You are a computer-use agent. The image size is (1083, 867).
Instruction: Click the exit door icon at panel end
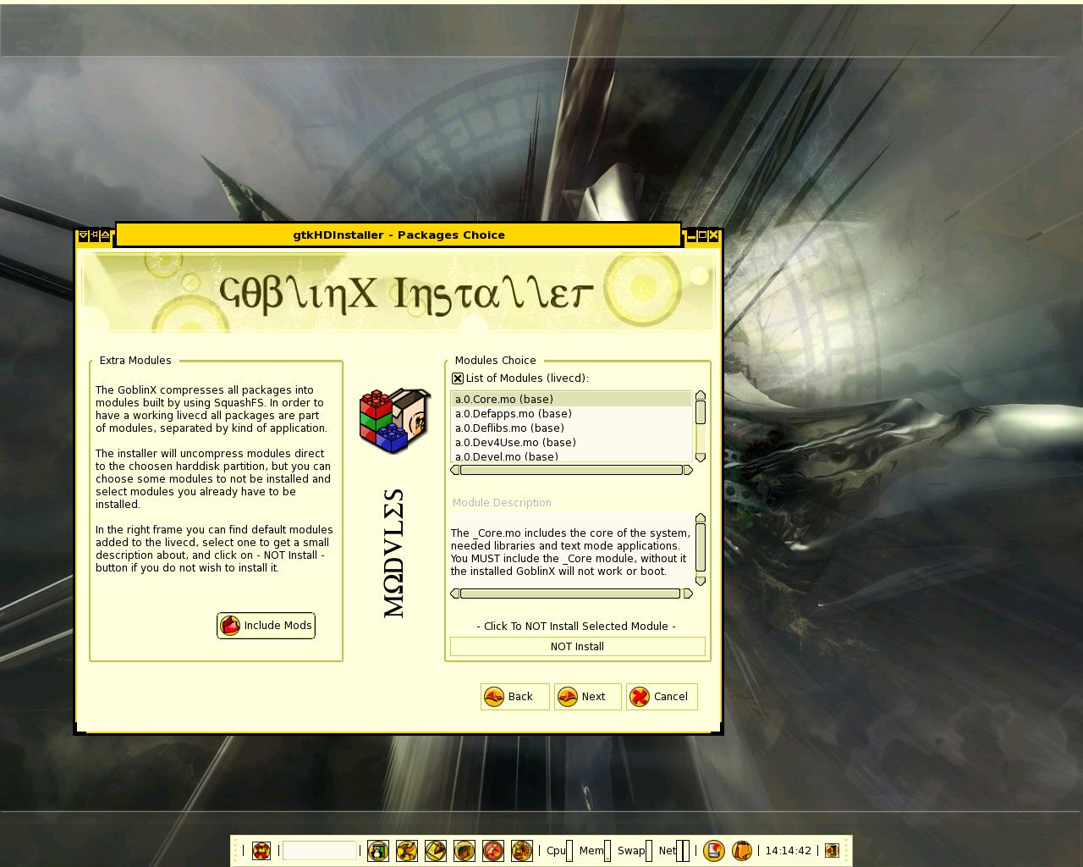(x=832, y=851)
